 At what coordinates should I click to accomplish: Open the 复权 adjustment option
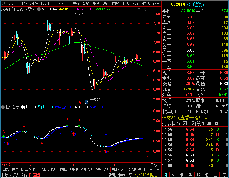click(x=76, y=3)
